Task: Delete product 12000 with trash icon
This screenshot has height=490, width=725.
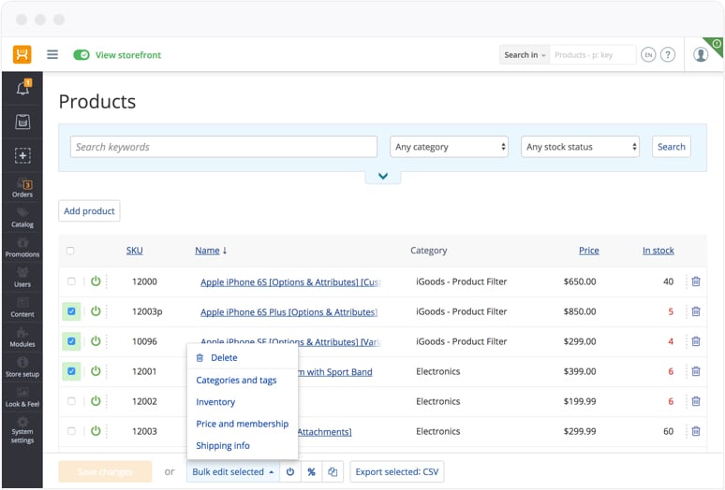Action: 695,281
